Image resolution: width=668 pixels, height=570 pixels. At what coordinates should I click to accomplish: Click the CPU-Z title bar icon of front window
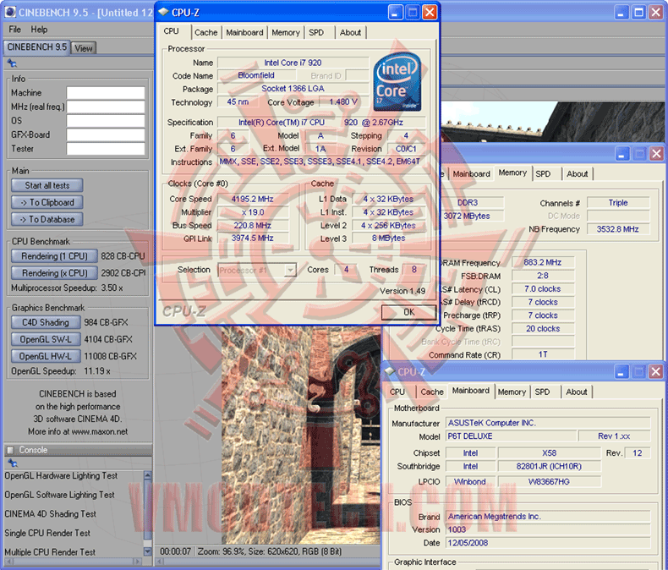[x=163, y=12]
